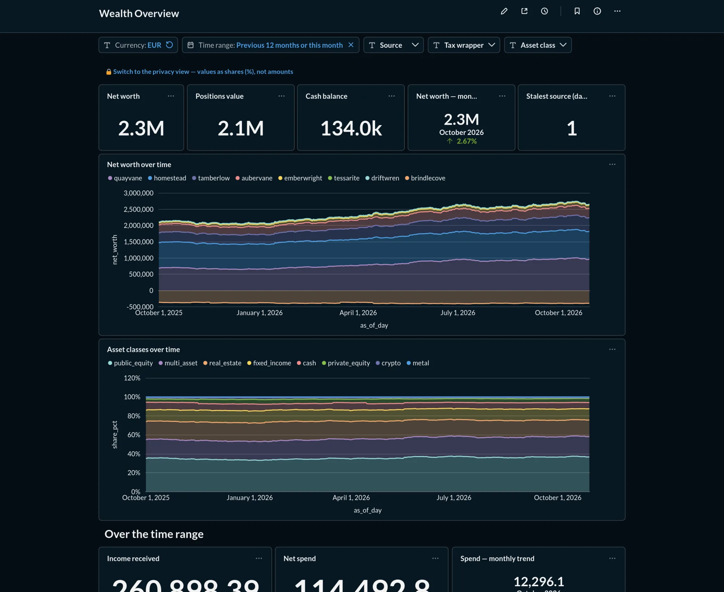Open the Income received card menu

pyautogui.click(x=259, y=558)
